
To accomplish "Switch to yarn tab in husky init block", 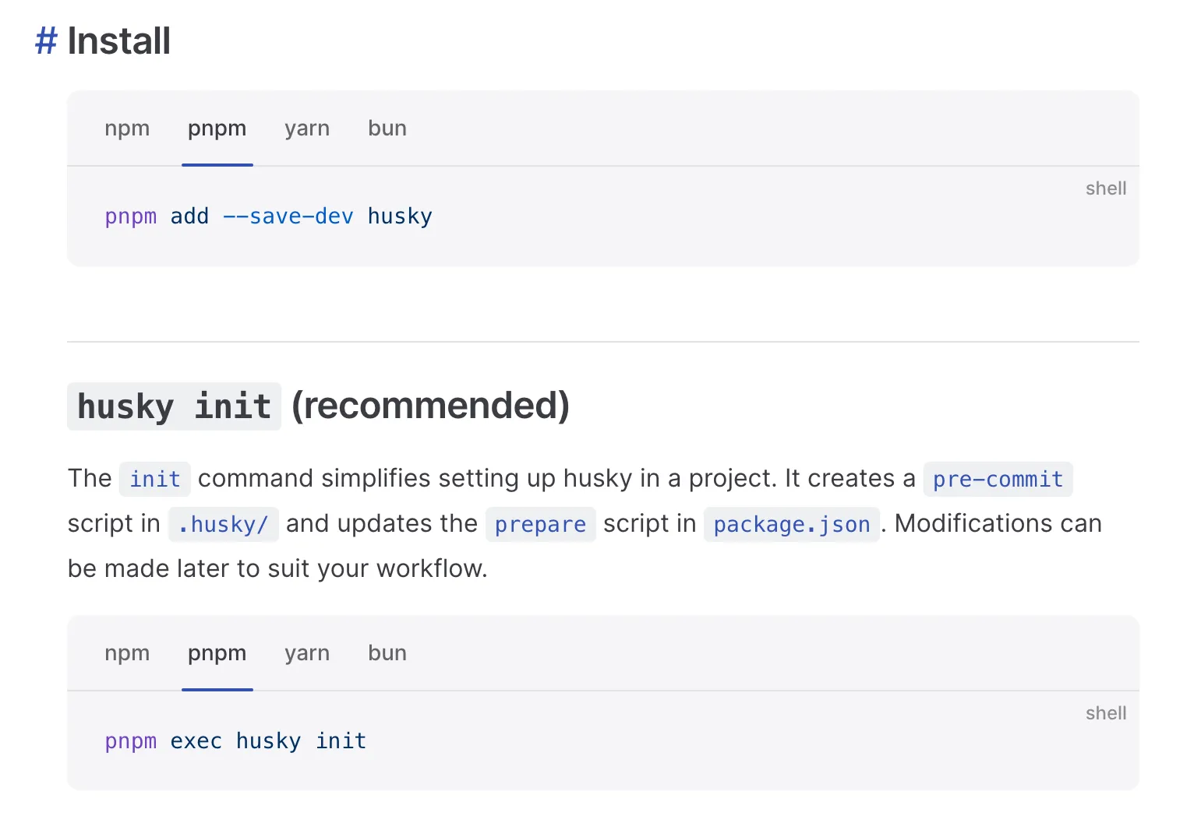I will click(307, 653).
